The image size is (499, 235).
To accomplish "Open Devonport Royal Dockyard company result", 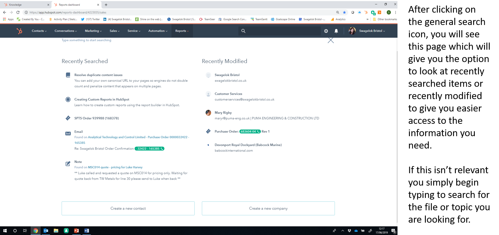I will click(x=248, y=145).
